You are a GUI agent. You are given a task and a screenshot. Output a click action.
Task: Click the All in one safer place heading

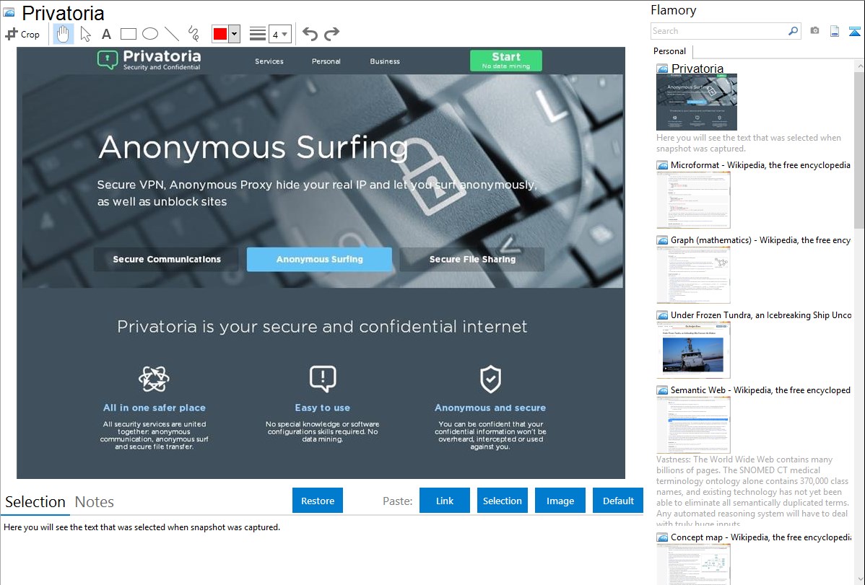click(155, 408)
